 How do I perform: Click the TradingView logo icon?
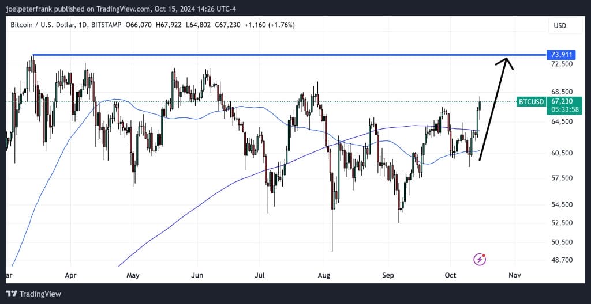[12, 294]
